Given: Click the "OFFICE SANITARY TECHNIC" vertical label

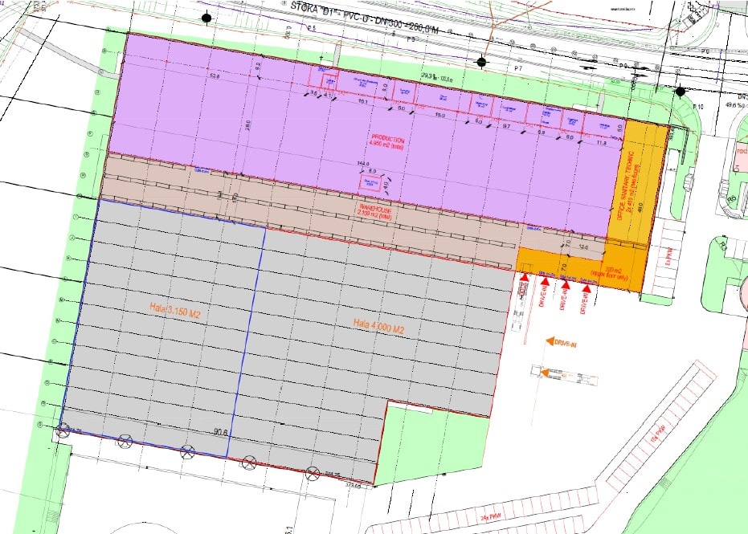Looking at the screenshot, I should [x=625, y=185].
